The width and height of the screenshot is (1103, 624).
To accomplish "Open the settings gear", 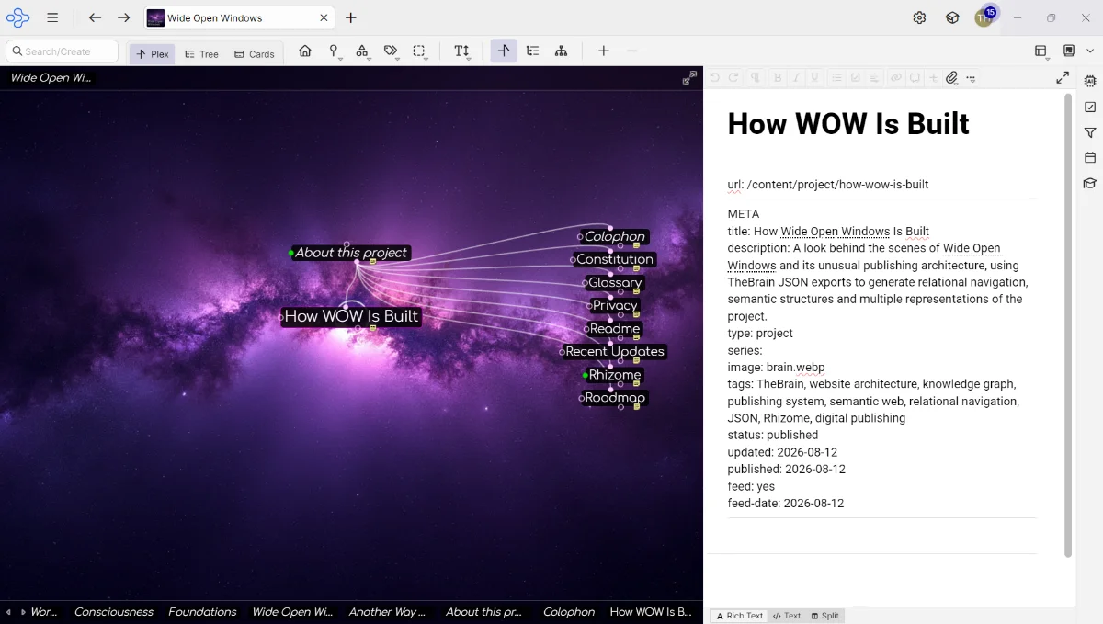I will [x=919, y=17].
